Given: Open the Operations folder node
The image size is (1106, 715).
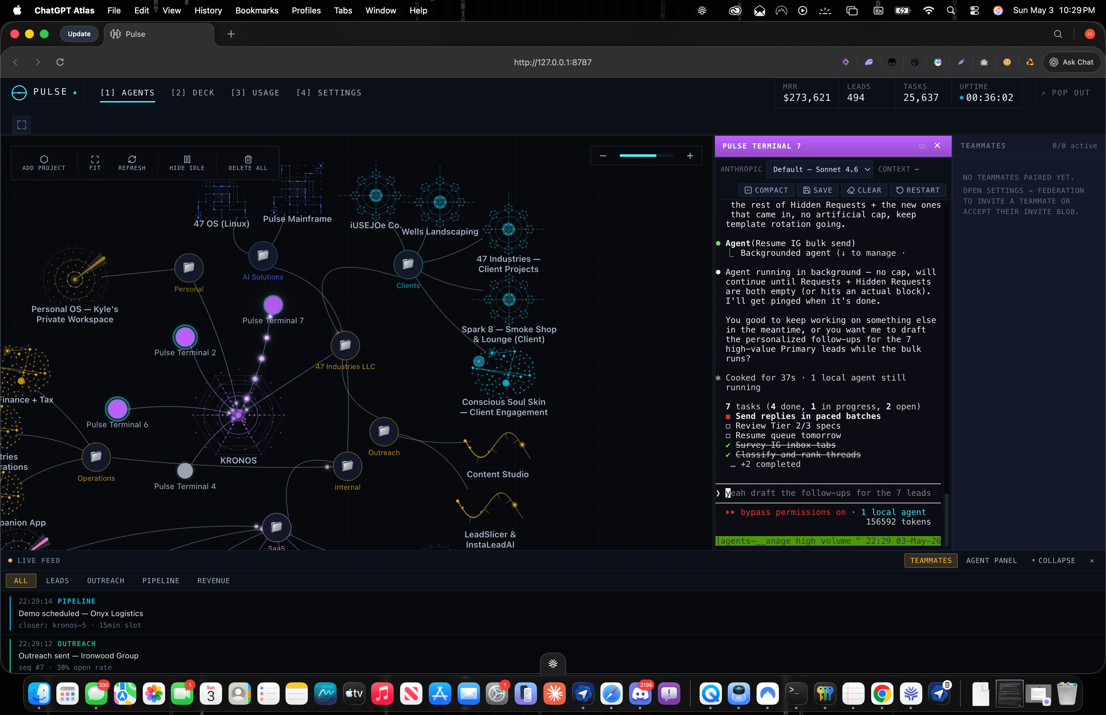Looking at the screenshot, I should click(96, 457).
